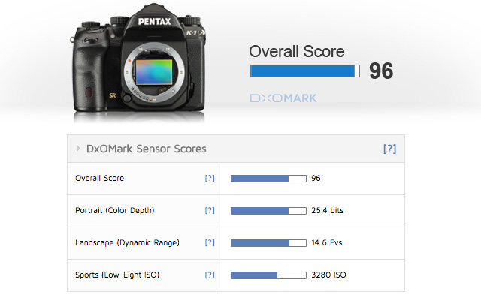
Task: Click the DXOMARK logo
Action: click(283, 98)
